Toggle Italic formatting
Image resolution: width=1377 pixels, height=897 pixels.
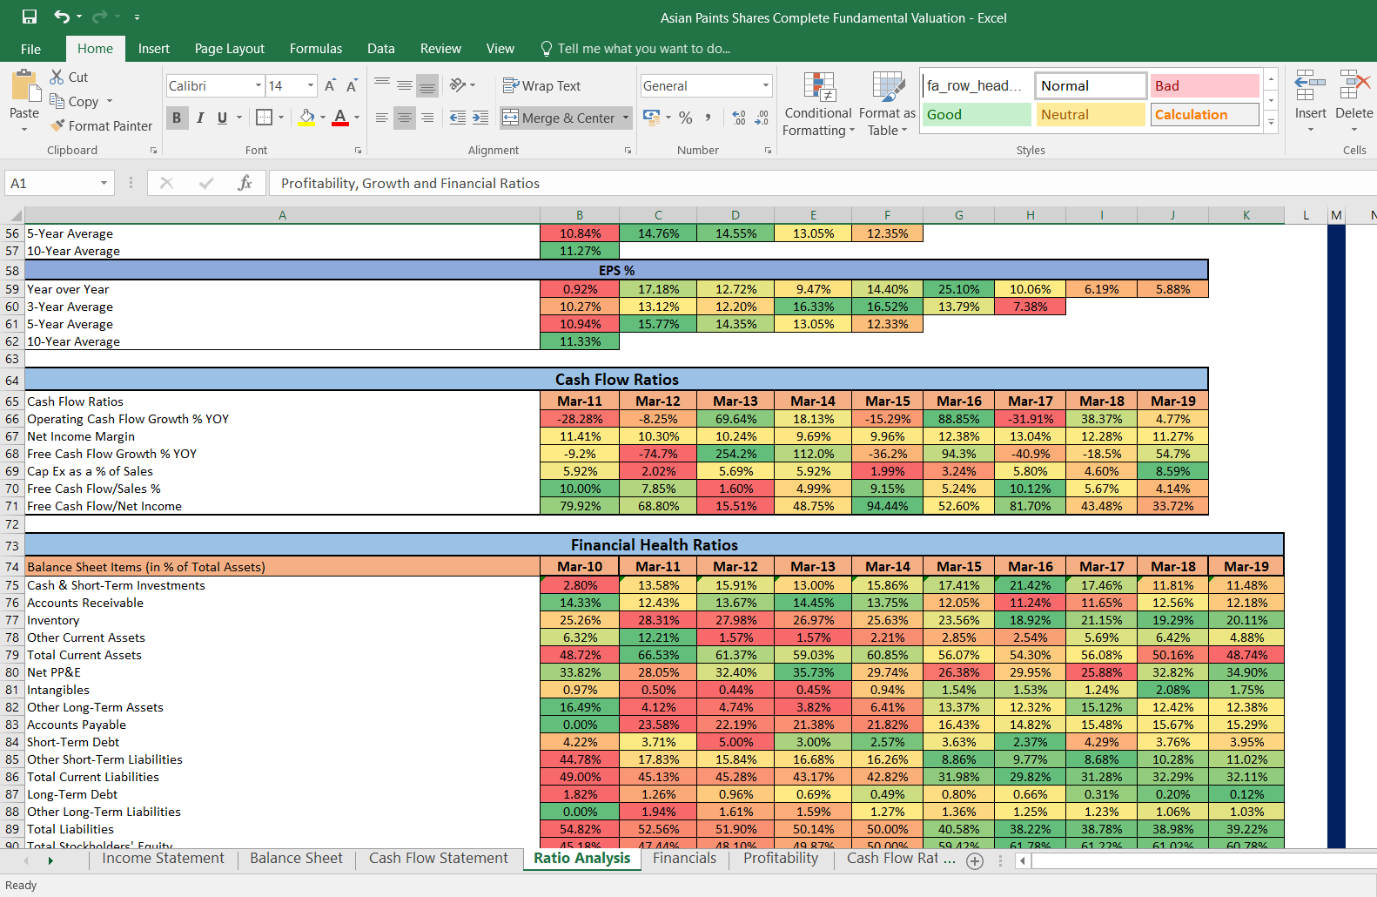tap(200, 118)
